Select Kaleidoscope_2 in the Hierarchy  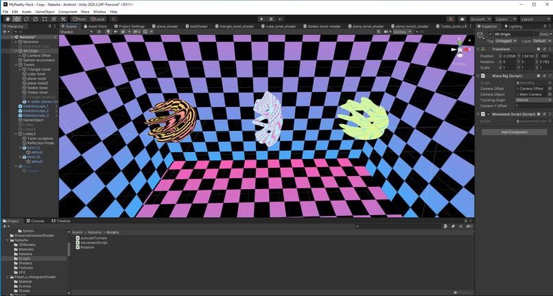(36, 110)
